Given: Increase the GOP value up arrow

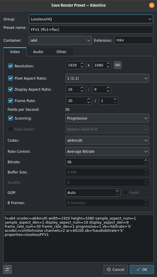Looking at the screenshot, I should [117, 191].
